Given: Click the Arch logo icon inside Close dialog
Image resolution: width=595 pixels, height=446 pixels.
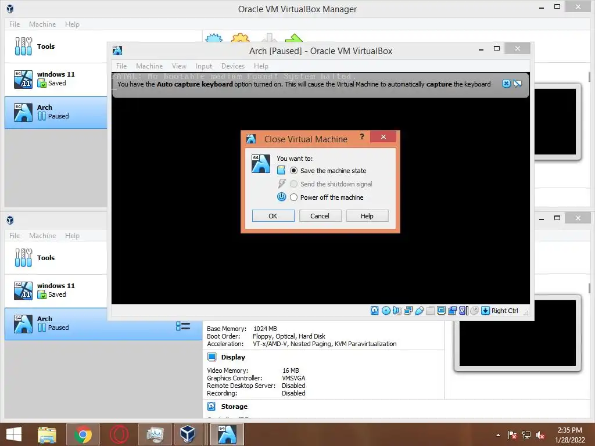Looking at the screenshot, I should [261, 163].
